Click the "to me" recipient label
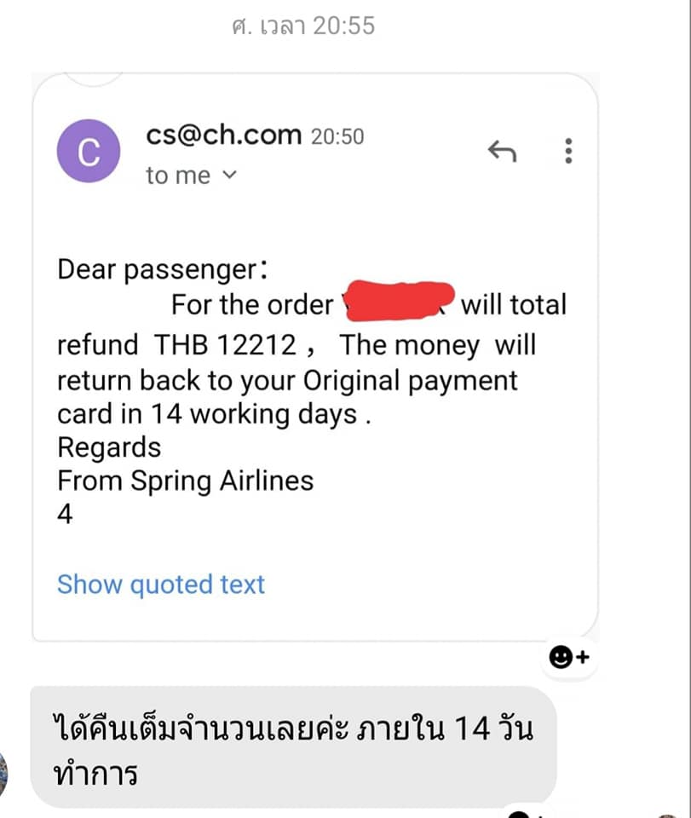The height and width of the screenshot is (818, 691). tap(177, 176)
